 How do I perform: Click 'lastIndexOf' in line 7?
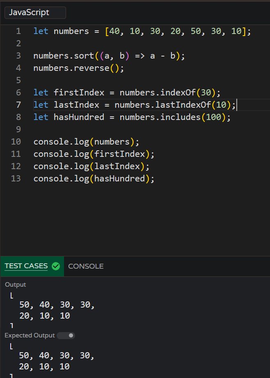(183, 105)
